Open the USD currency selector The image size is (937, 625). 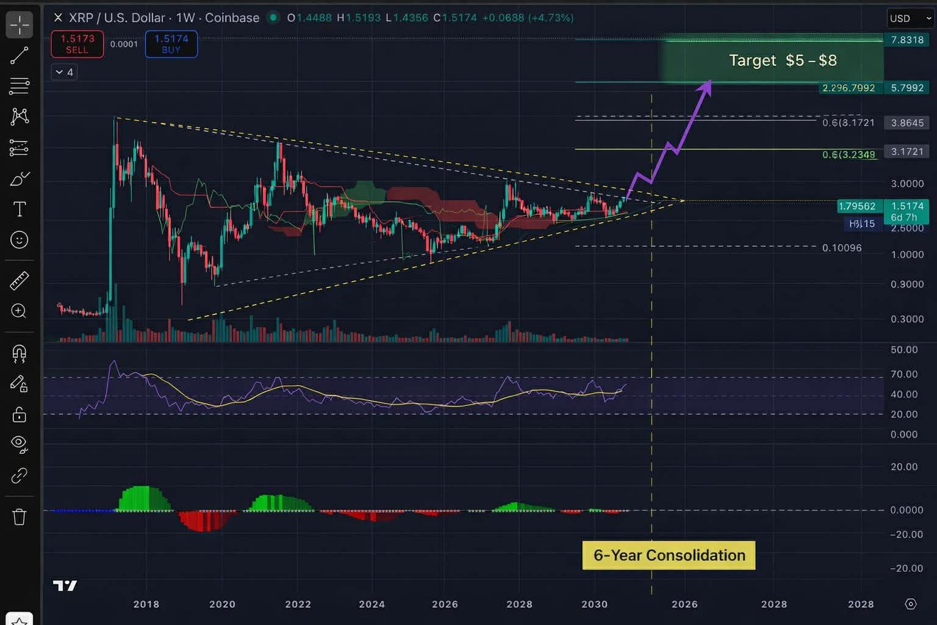pyautogui.click(x=909, y=18)
